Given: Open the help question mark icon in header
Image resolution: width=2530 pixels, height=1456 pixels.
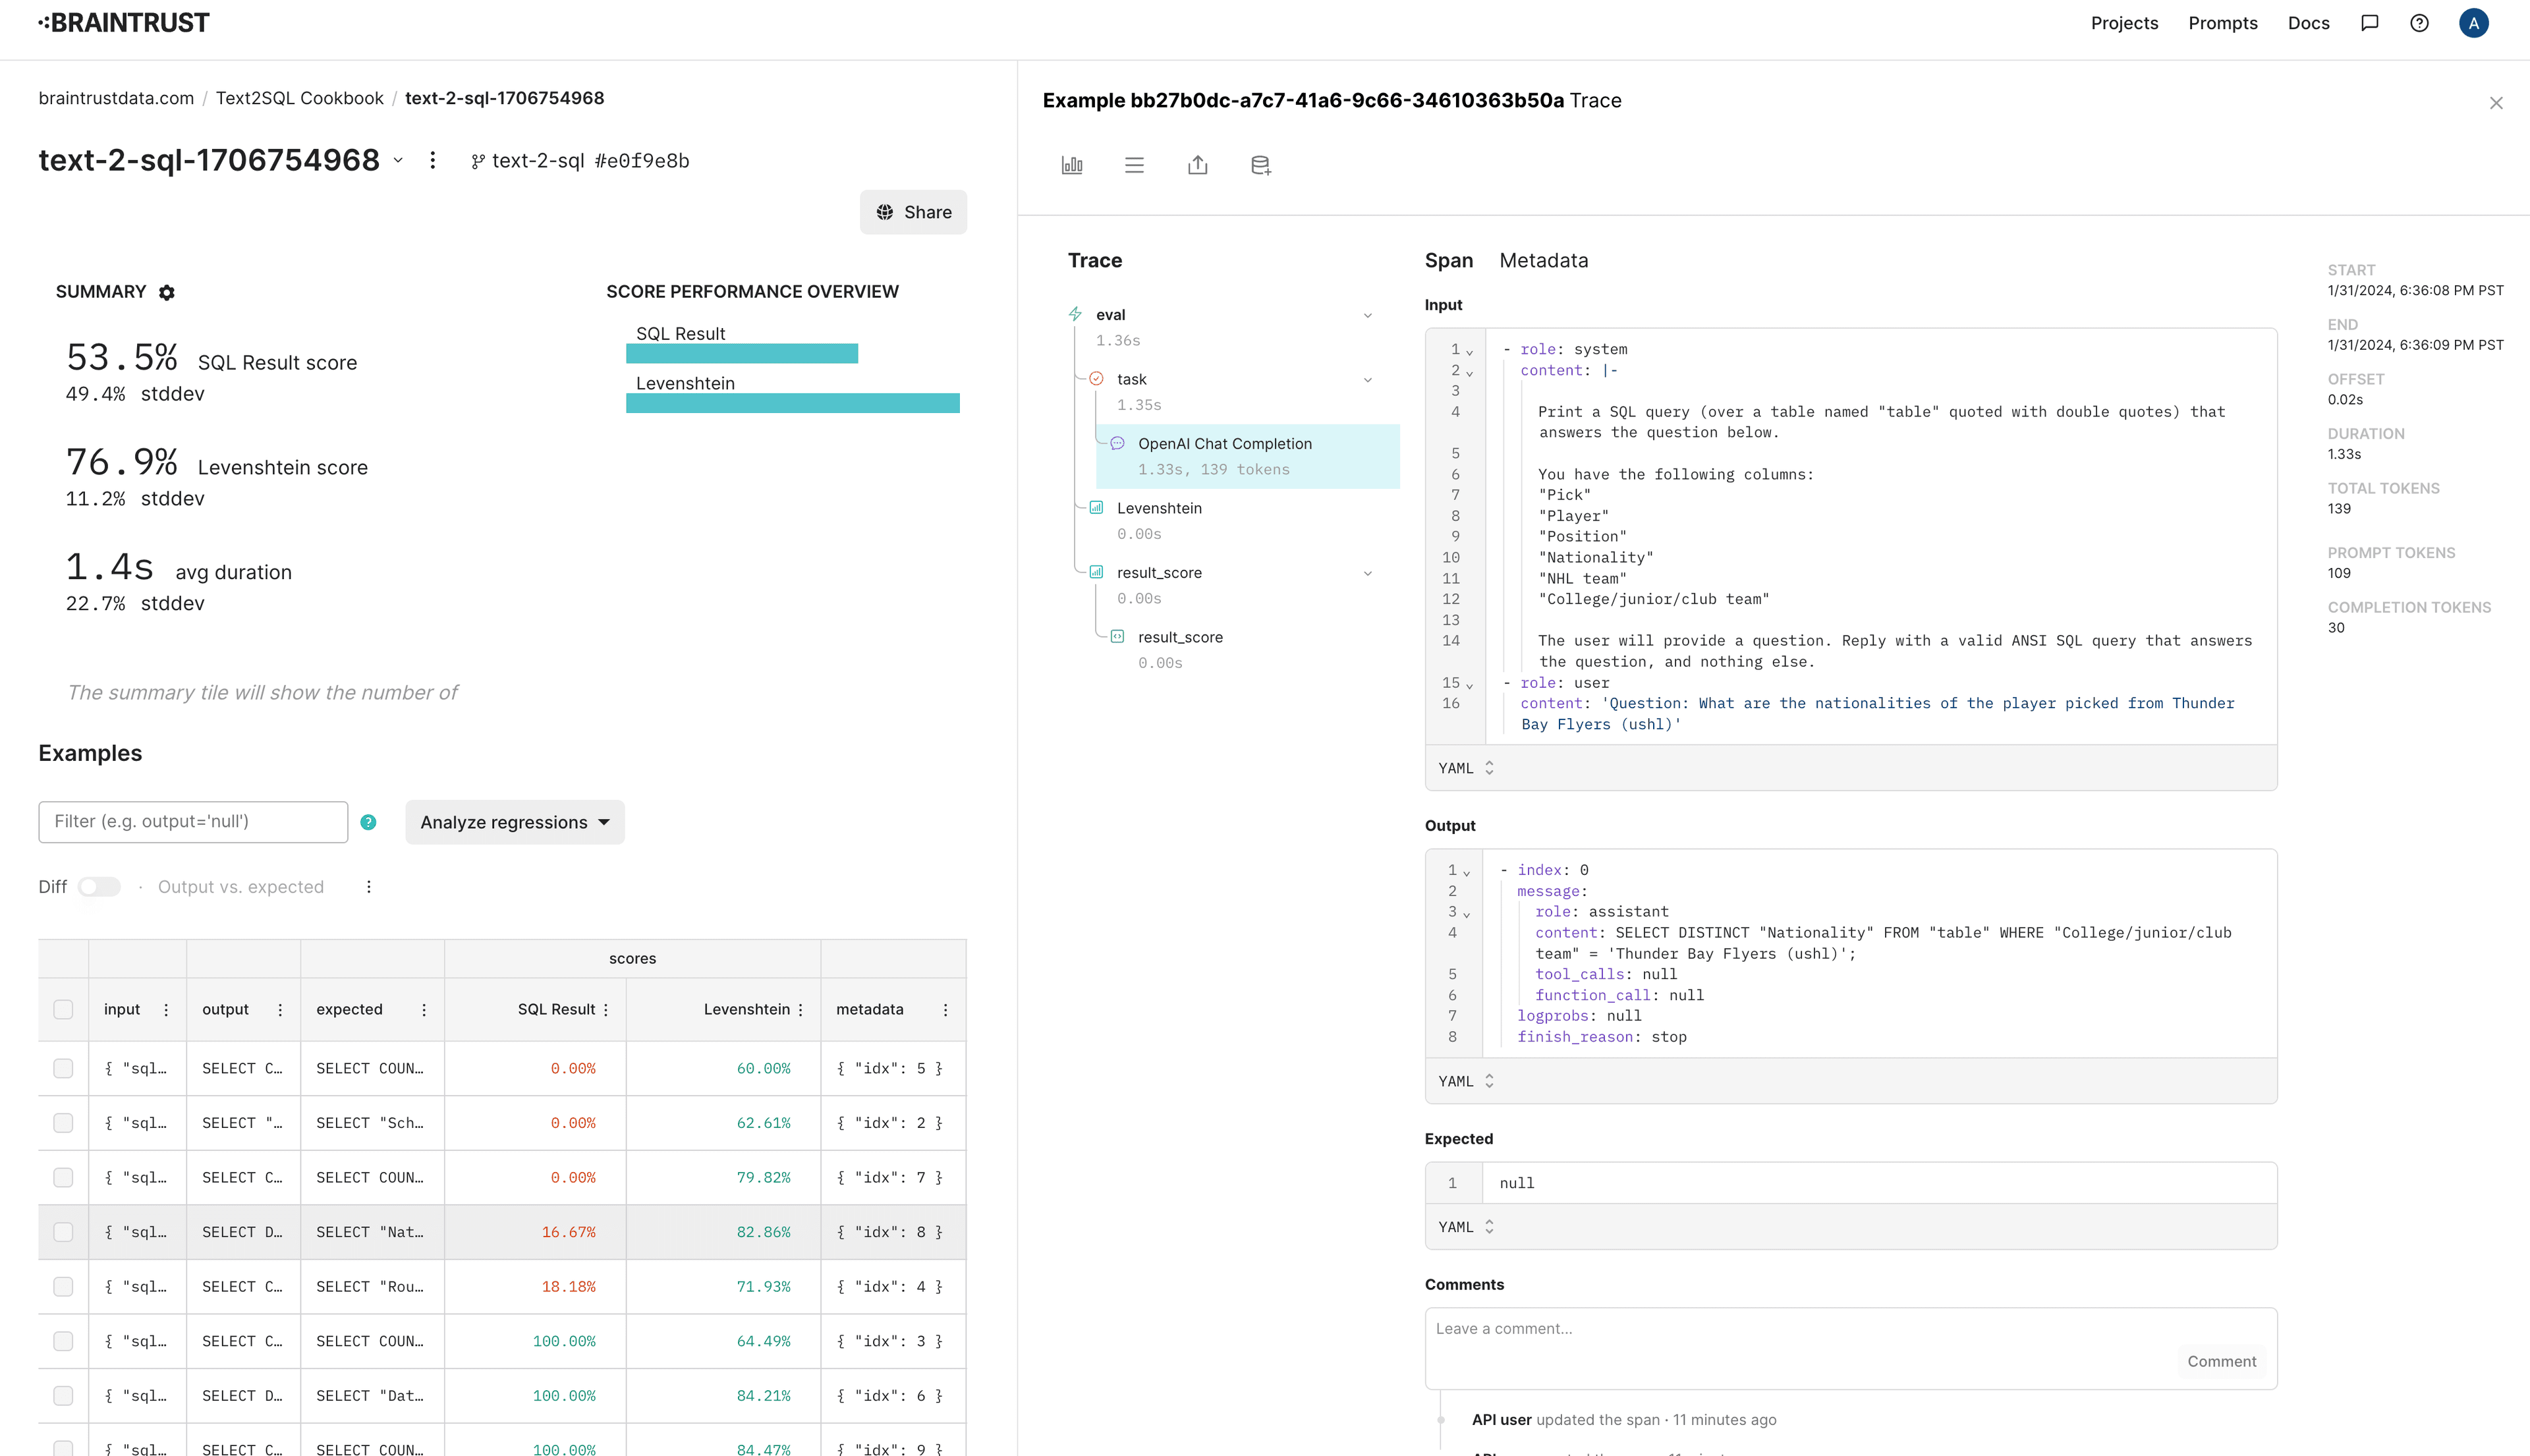Looking at the screenshot, I should coord(2419,23).
